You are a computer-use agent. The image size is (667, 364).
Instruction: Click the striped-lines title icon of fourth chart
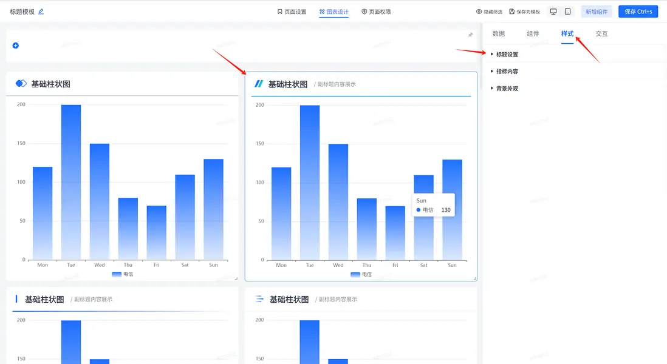coord(259,299)
